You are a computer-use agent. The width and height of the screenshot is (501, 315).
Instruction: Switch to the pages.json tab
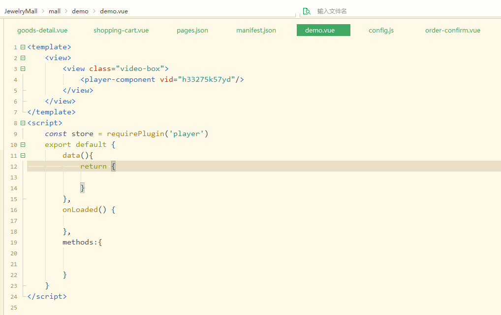tap(192, 30)
